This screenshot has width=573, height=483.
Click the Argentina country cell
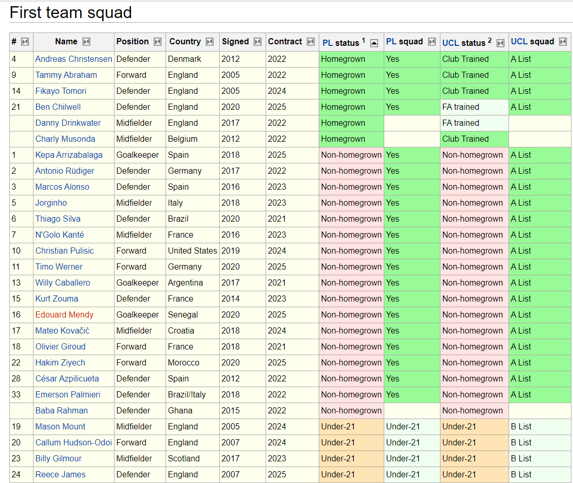(192, 283)
